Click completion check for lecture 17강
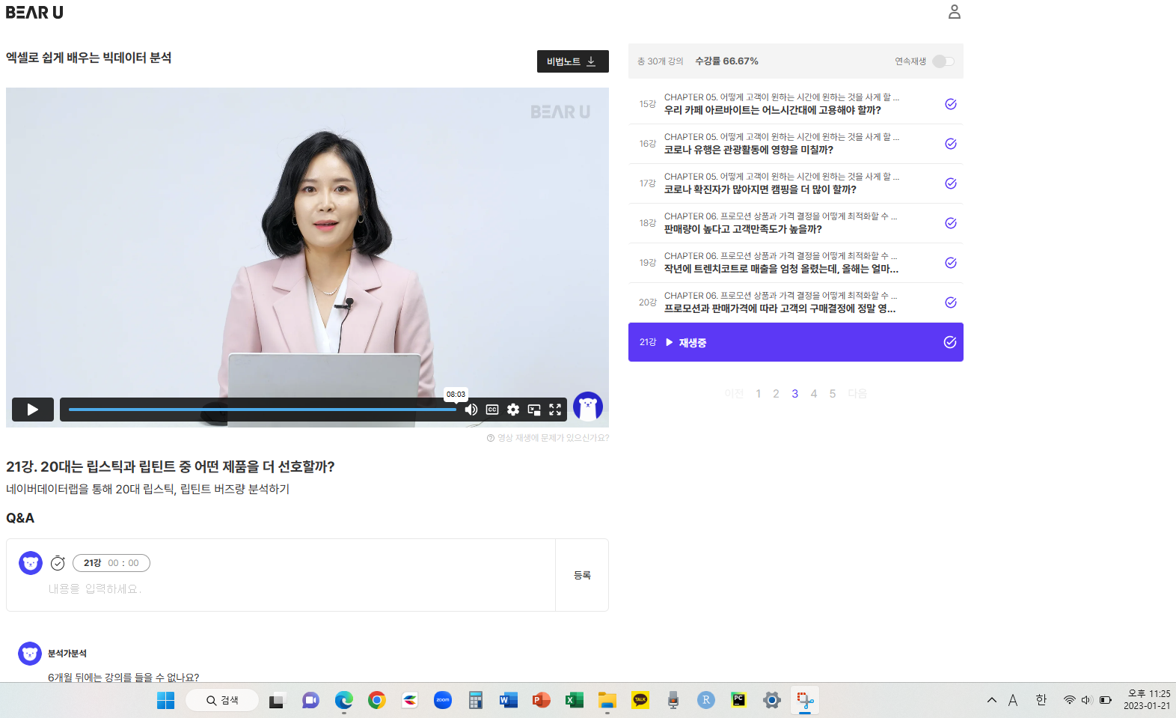 click(950, 183)
